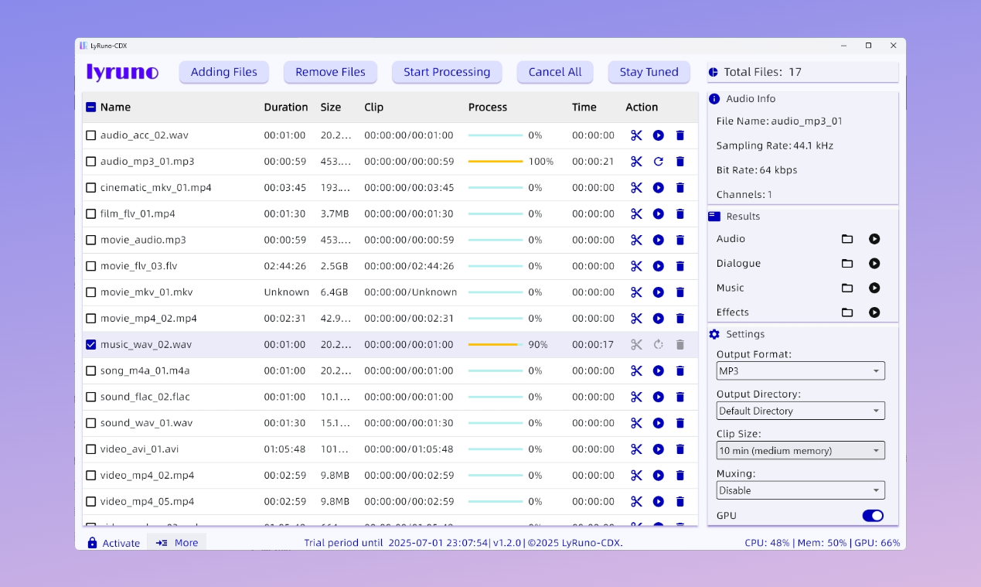The image size is (981, 587).
Task: Toggle select-all checkbox in Name header
Action: pos(91,108)
